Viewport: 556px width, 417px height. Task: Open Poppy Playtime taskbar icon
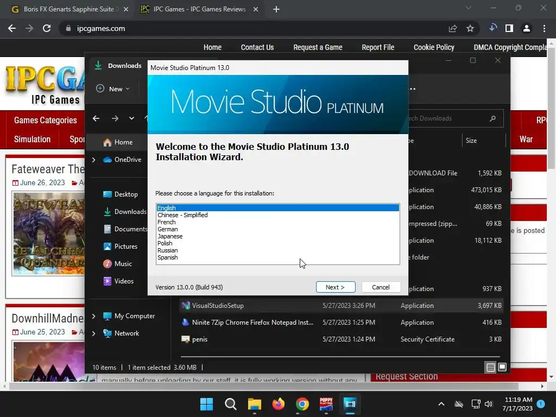click(326, 404)
